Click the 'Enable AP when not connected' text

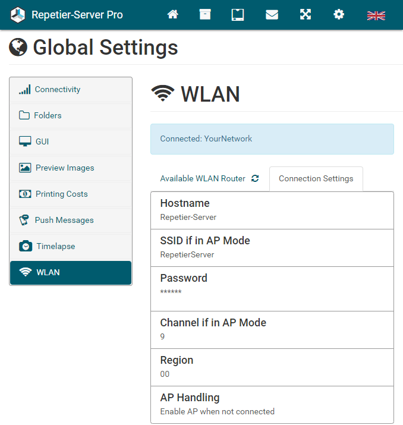[218, 411]
